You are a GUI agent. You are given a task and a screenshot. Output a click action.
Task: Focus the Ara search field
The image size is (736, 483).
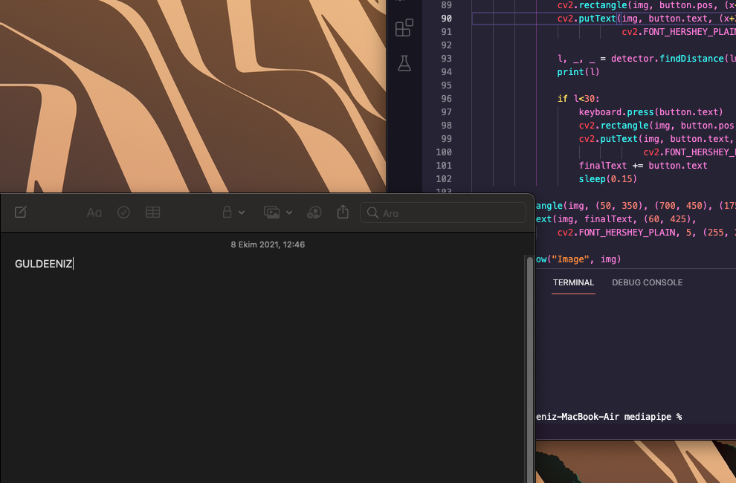coord(442,213)
